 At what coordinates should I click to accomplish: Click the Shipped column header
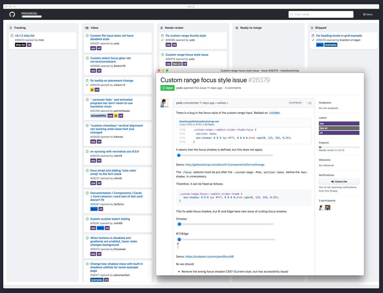click(x=321, y=28)
